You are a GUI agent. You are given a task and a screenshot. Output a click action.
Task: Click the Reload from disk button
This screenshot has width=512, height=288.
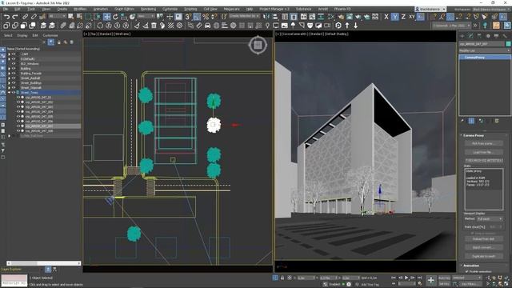click(x=483, y=239)
